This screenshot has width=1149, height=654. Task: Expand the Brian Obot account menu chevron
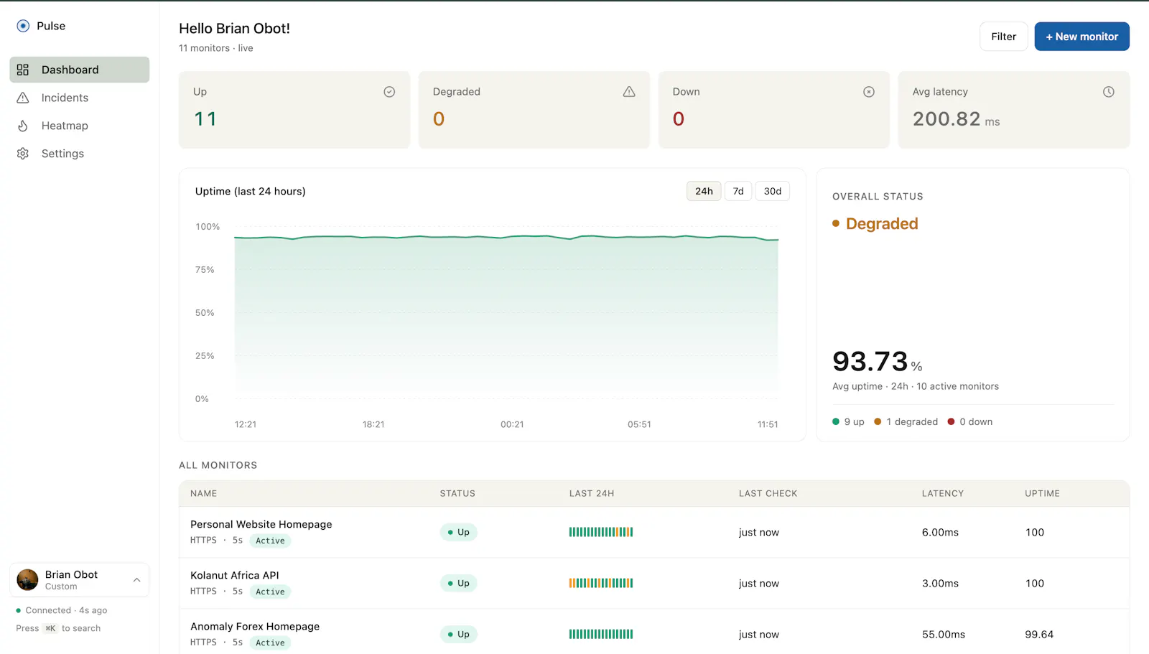[136, 580]
